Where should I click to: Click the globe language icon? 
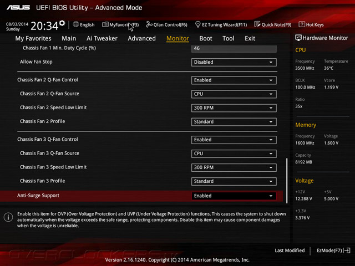[x=76, y=24]
